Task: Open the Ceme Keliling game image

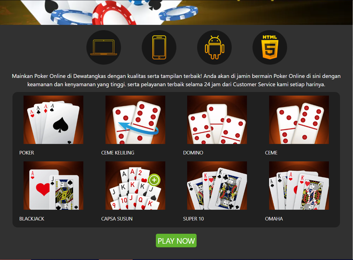Action: (x=135, y=120)
